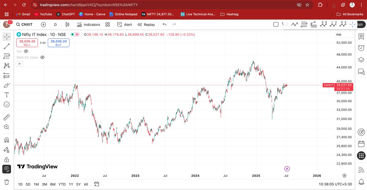Open the Indicators dialog
The height and width of the screenshot is (190, 367).
pyautogui.click(x=89, y=24)
